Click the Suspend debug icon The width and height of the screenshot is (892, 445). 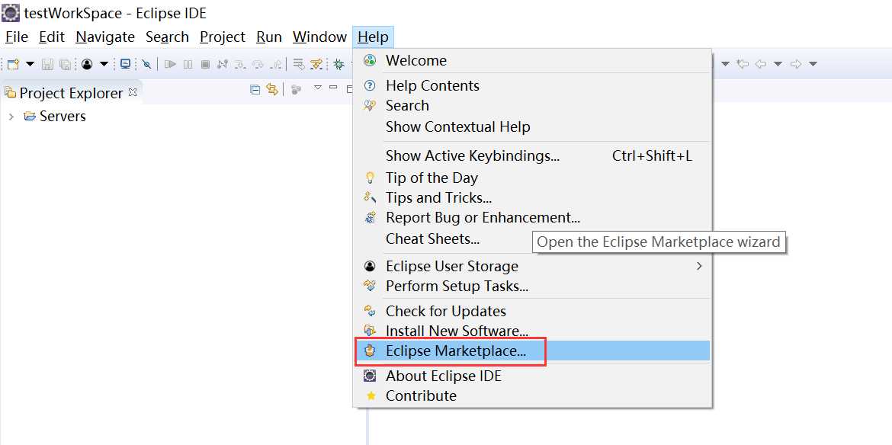pos(188,64)
